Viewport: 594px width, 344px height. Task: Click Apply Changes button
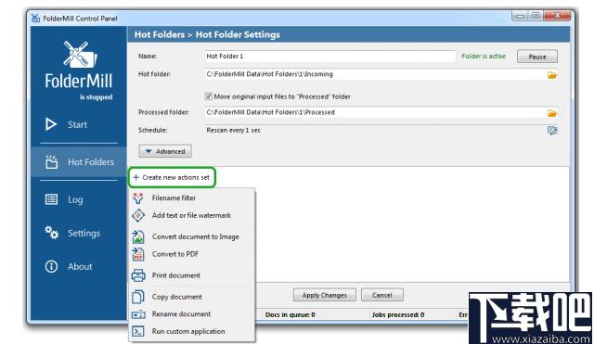[x=325, y=295]
